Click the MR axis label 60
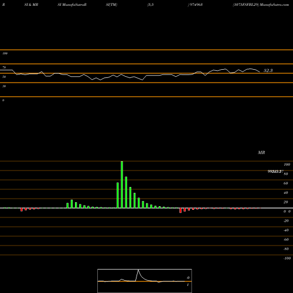The width and height of the screenshot is (293, 293). tap(285, 183)
